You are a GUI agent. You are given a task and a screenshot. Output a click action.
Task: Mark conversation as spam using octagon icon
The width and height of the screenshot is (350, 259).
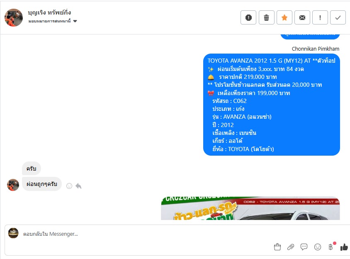pyautogui.click(x=248, y=17)
